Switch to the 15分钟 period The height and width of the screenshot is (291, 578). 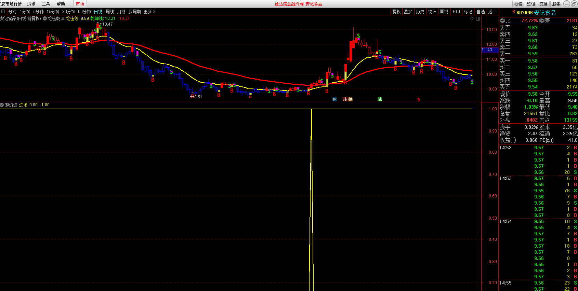tap(53, 12)
